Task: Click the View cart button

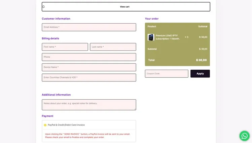Action: (126, 7)
